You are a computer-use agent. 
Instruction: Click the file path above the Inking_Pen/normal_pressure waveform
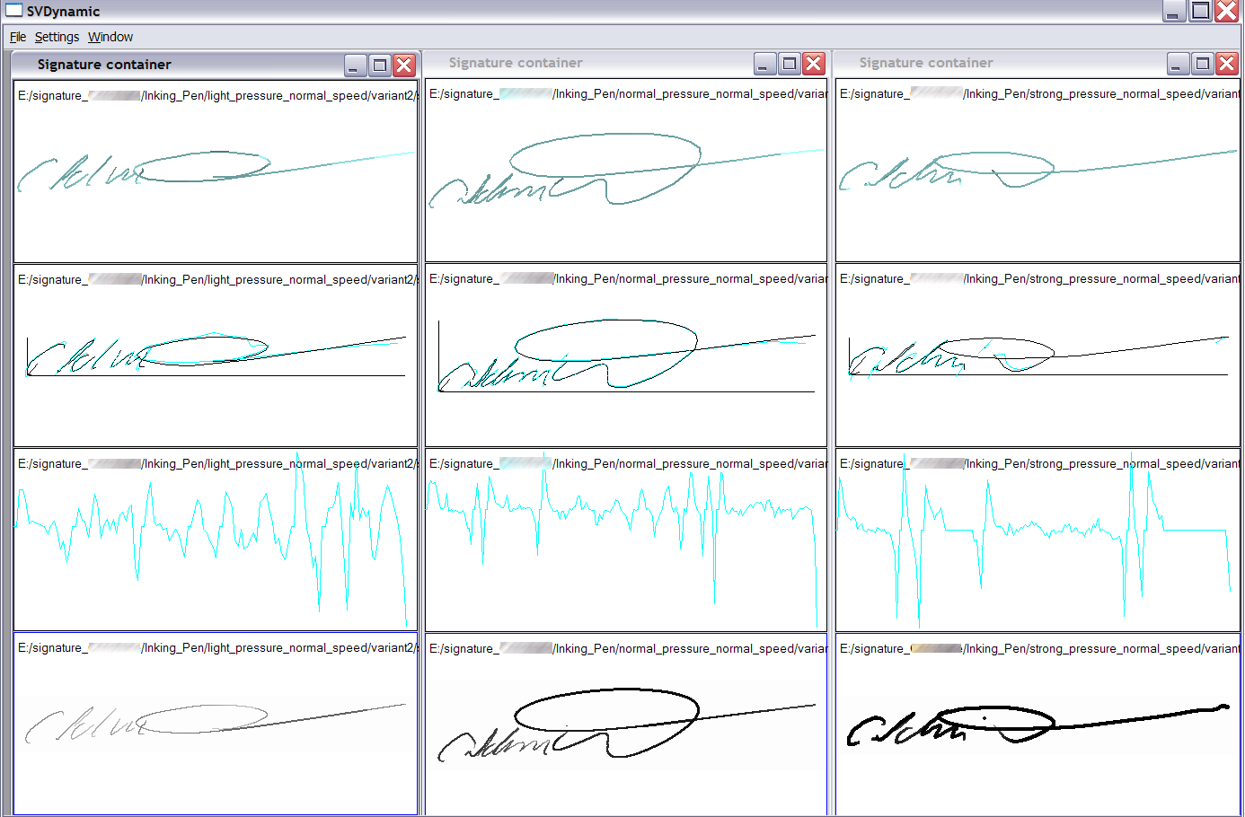(628, 463)
